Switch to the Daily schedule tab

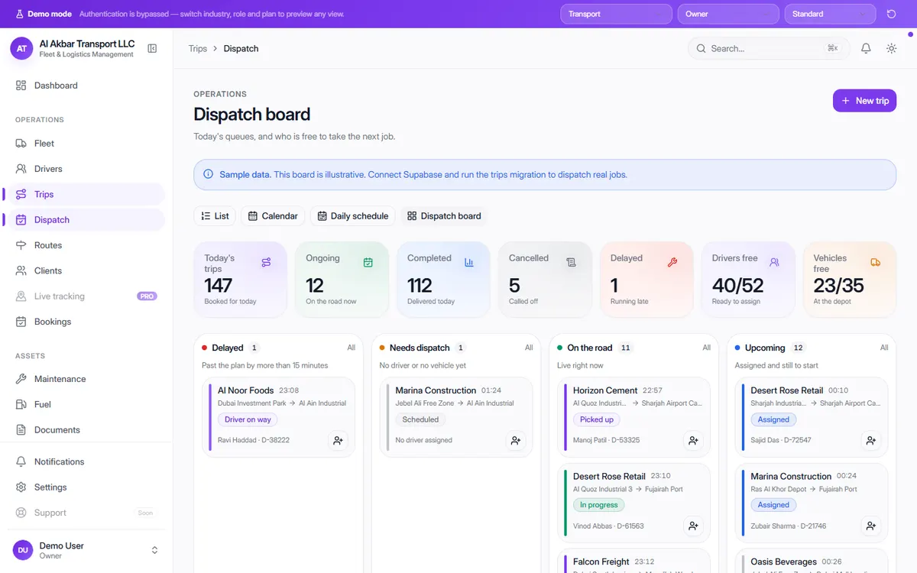click(x=353, y=216)
